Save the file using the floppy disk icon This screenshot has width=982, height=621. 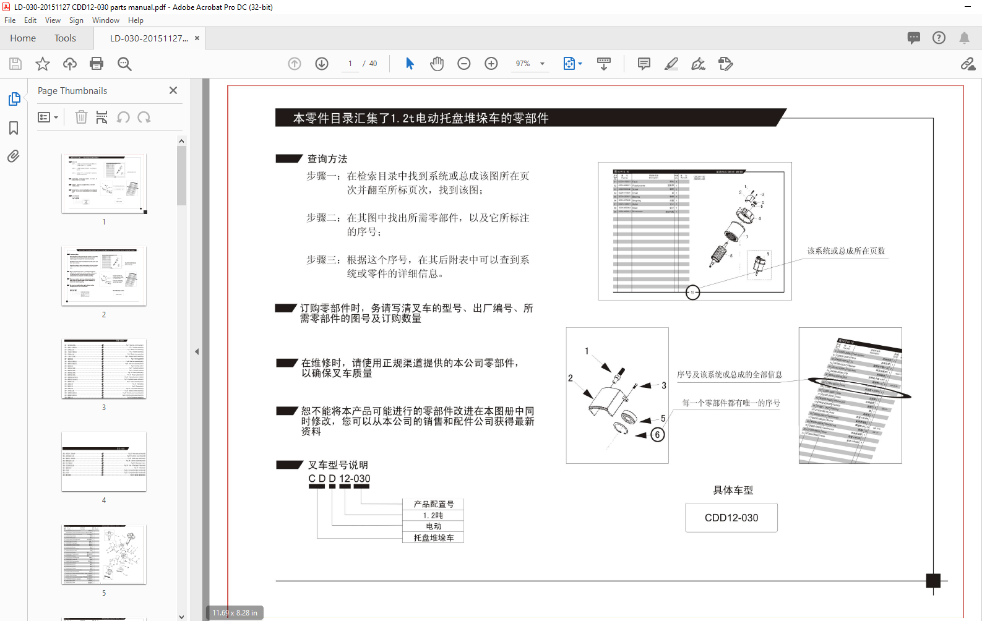[15, 64]
